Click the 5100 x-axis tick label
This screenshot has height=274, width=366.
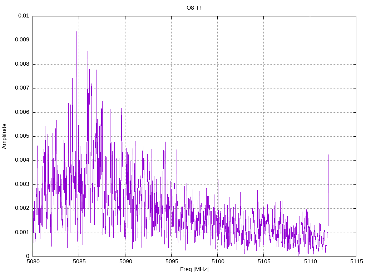click(217, 262)
